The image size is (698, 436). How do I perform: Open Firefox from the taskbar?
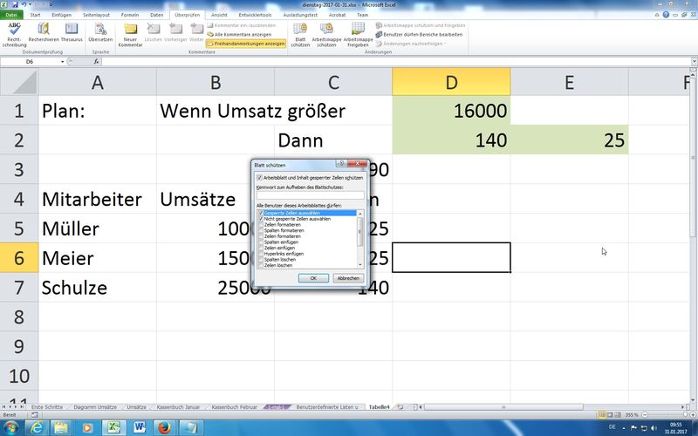[x=165, y=428]
